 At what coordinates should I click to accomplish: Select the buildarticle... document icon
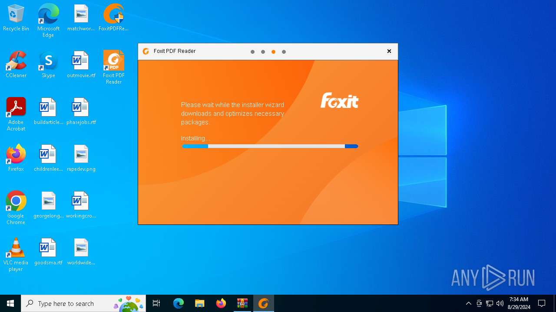pos(48,111)
